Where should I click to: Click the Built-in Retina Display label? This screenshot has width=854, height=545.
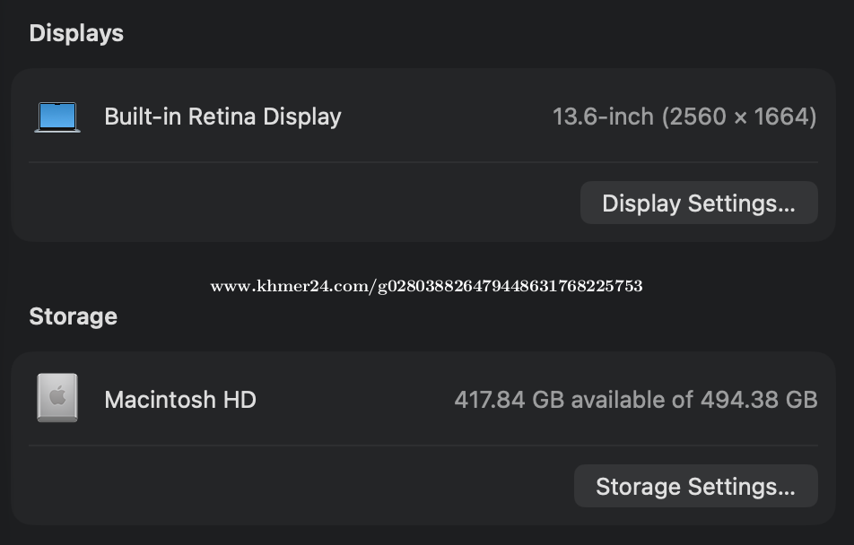coord(222,117)
